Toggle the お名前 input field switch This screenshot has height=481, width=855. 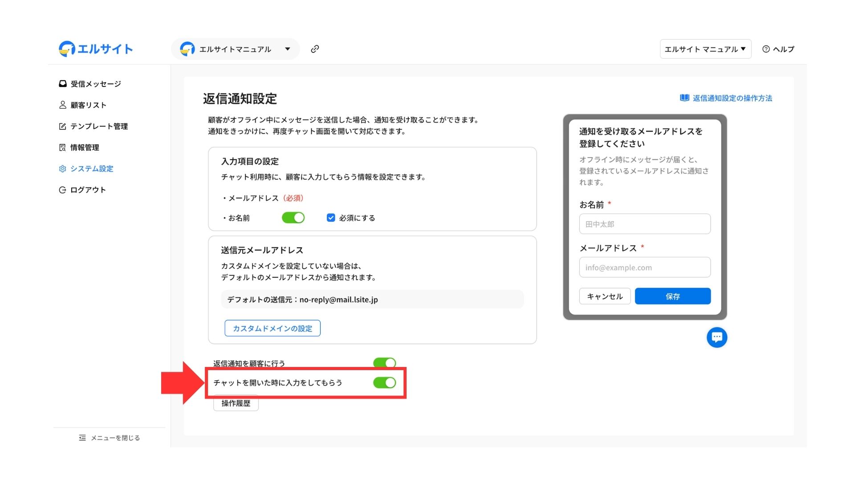[293, 218]
